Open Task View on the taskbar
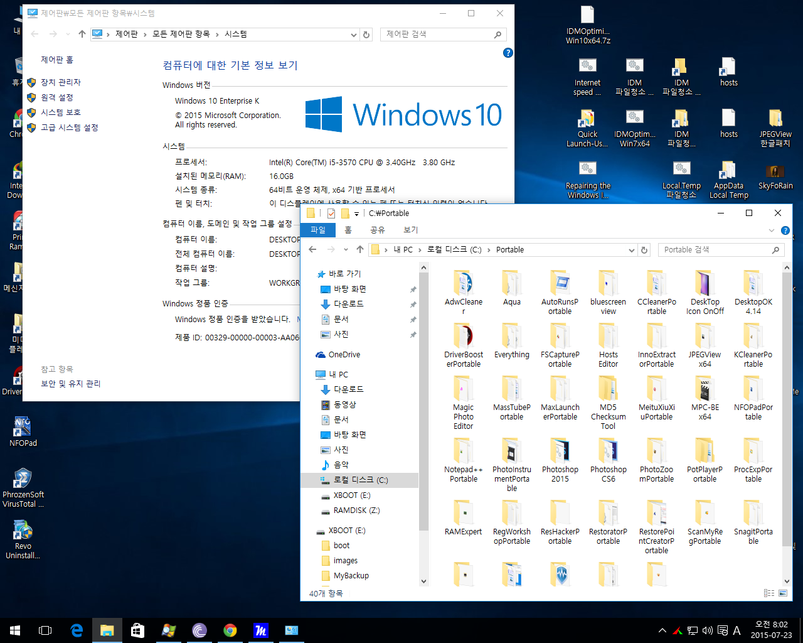Screen dimensions: 803x643 (x=45, y=630)
